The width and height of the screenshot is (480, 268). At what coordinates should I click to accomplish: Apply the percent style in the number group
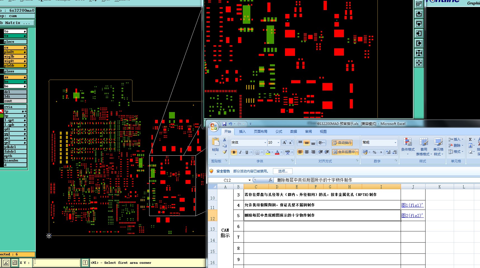click(x=375, y=152)
